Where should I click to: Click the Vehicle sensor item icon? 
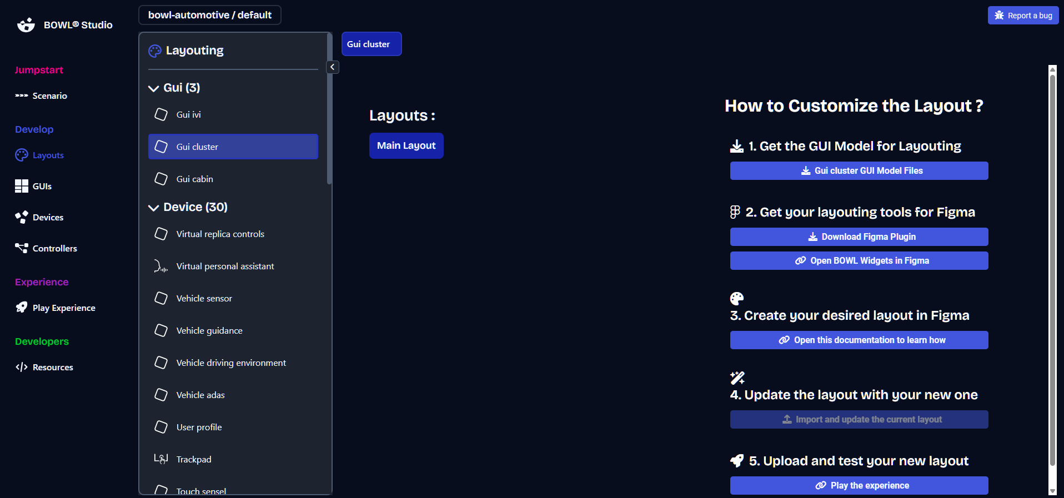tap(161, 298)
